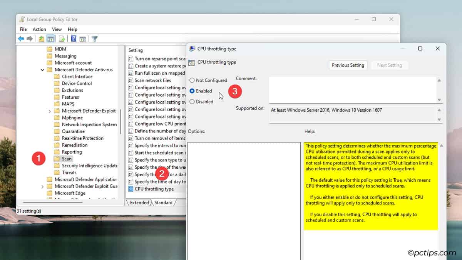Open the Action menu

click(x=39, y=29)
